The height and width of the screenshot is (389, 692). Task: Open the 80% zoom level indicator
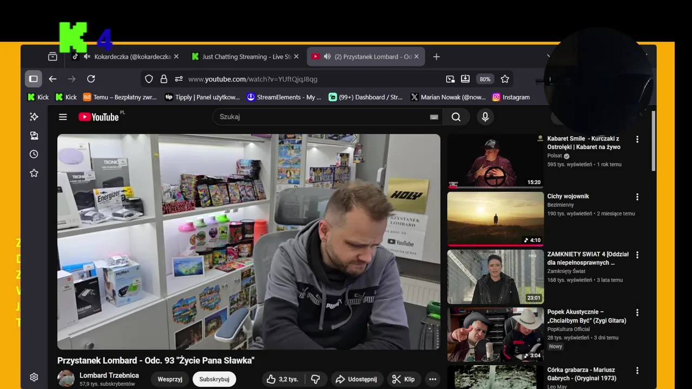485,79
